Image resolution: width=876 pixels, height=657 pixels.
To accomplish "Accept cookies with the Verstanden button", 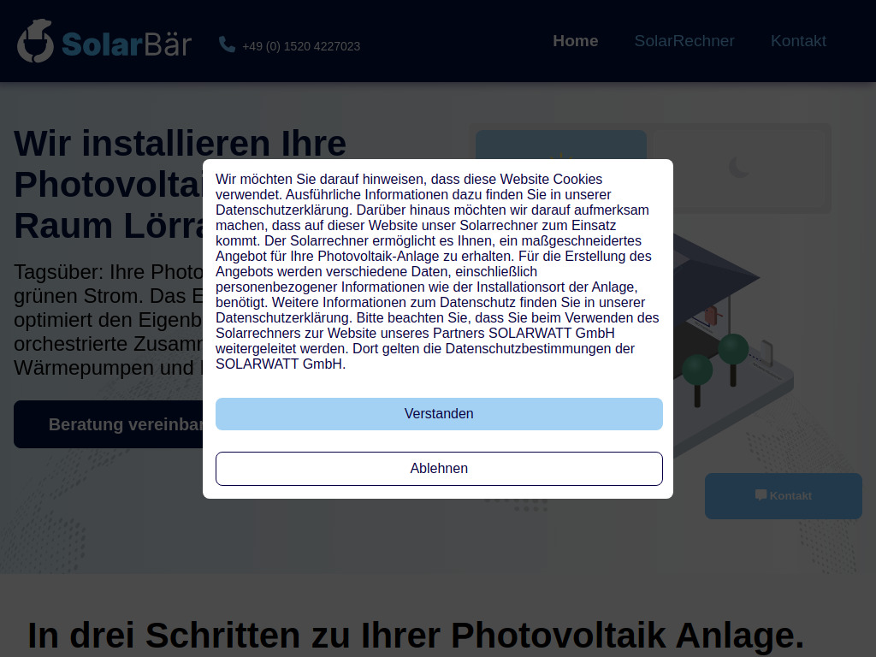I will [439, 413].
